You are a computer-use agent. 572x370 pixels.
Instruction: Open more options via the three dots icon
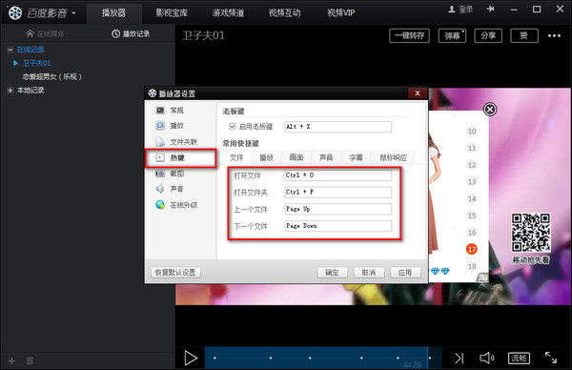coord(554,35)
